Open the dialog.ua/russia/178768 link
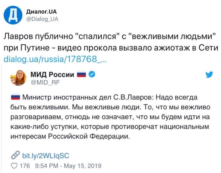Viewport: 221px width, 173px height. [55, 59]
